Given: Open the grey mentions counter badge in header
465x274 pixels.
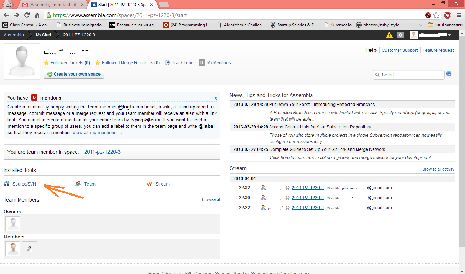Looking at the screenshot, I should point(400,35).
